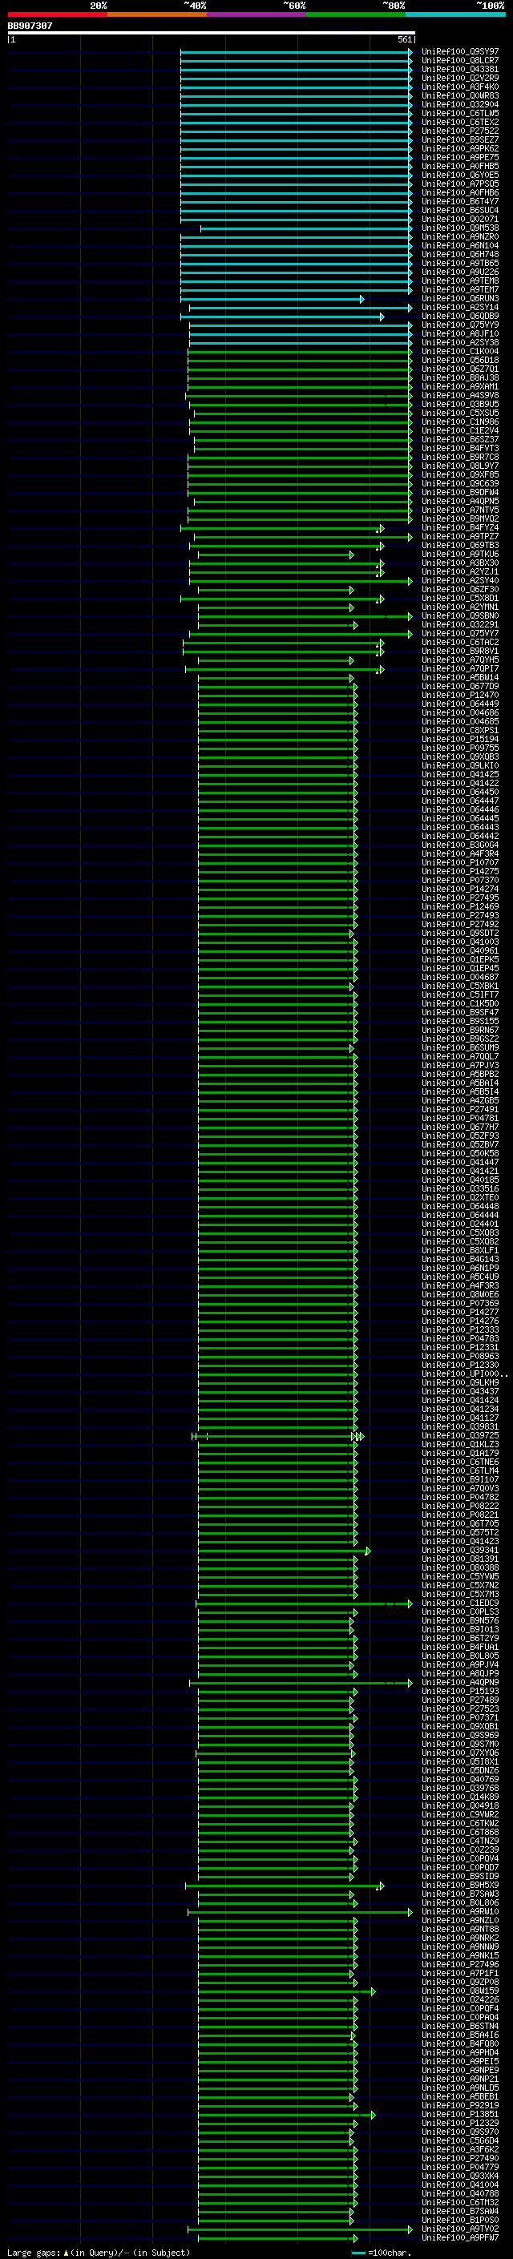Click the UniRef100_Q9M538 label
This screenshot has height=2259, width=513.
pos(459,228)
